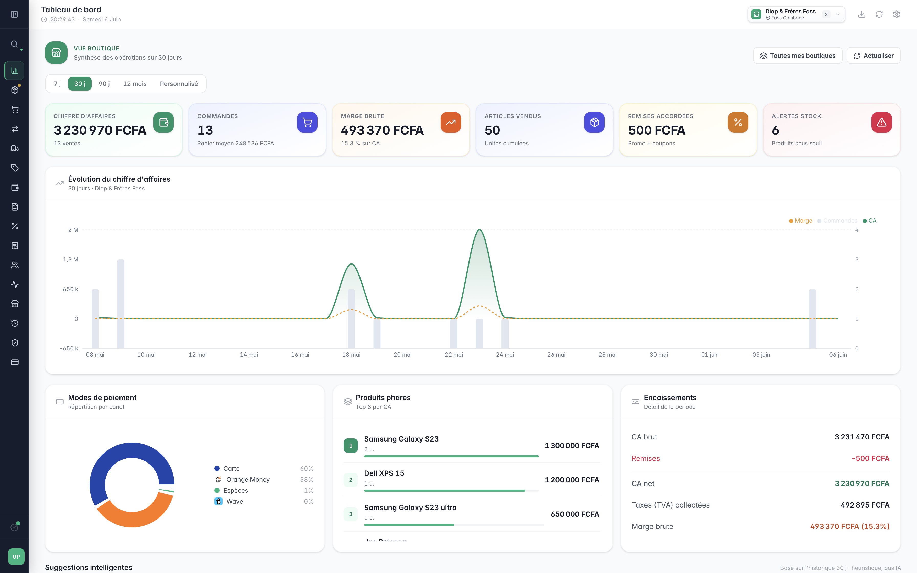
Task: Select the 30 j period tab
Action: click(80, 84)
